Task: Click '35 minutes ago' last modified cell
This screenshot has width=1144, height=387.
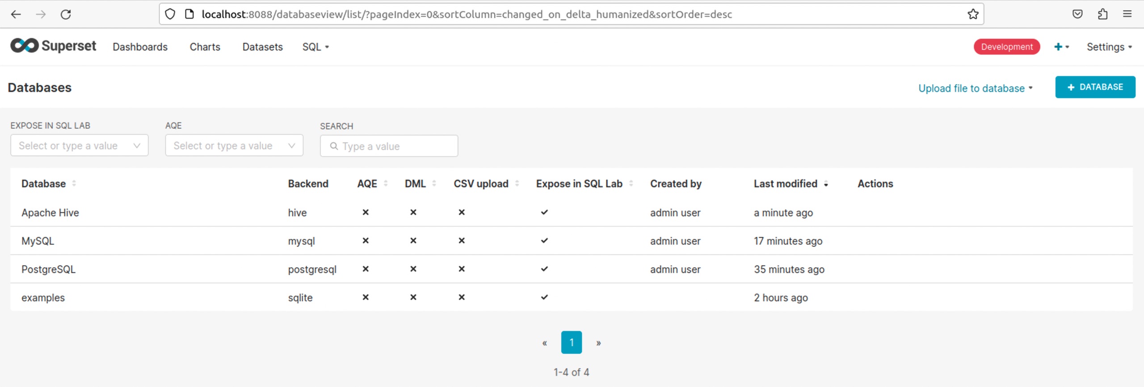Action: [789, 269]
